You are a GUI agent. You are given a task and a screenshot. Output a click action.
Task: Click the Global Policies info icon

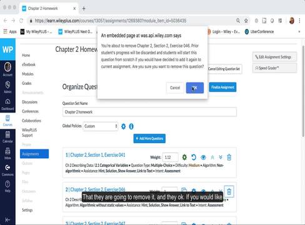click(131, 126)
